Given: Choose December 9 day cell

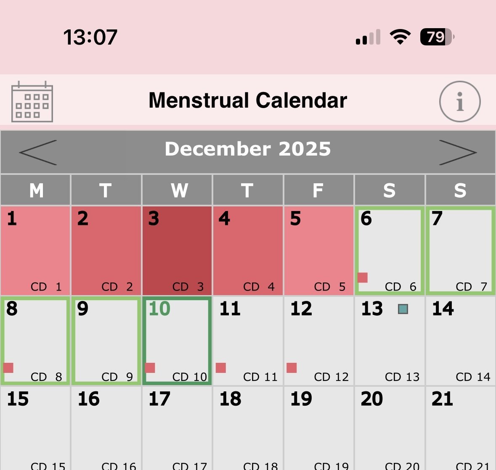Looking at the screenshot, I should coord(106,341).
